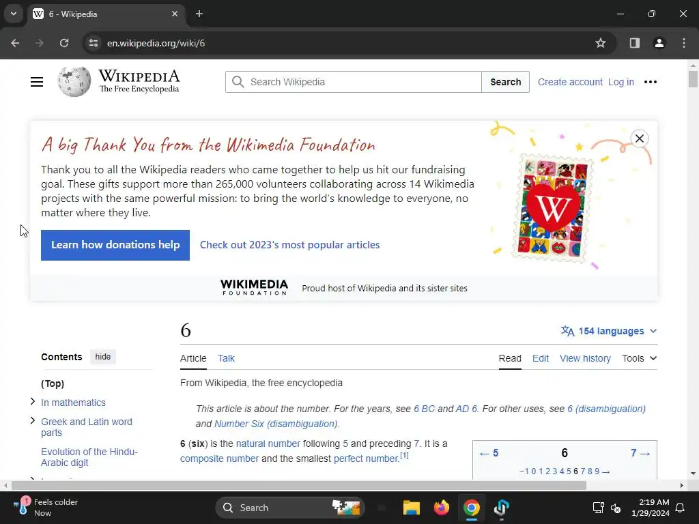Click the network display icon in tray
The image size is (699, 524).
click(x=598, y=508)
